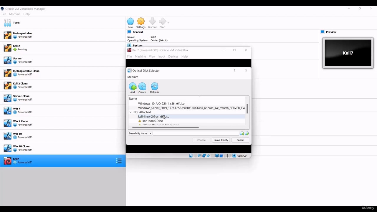Viewport: 377px width, 212px height.
Task: Click the Choose button
Action: 201,140
